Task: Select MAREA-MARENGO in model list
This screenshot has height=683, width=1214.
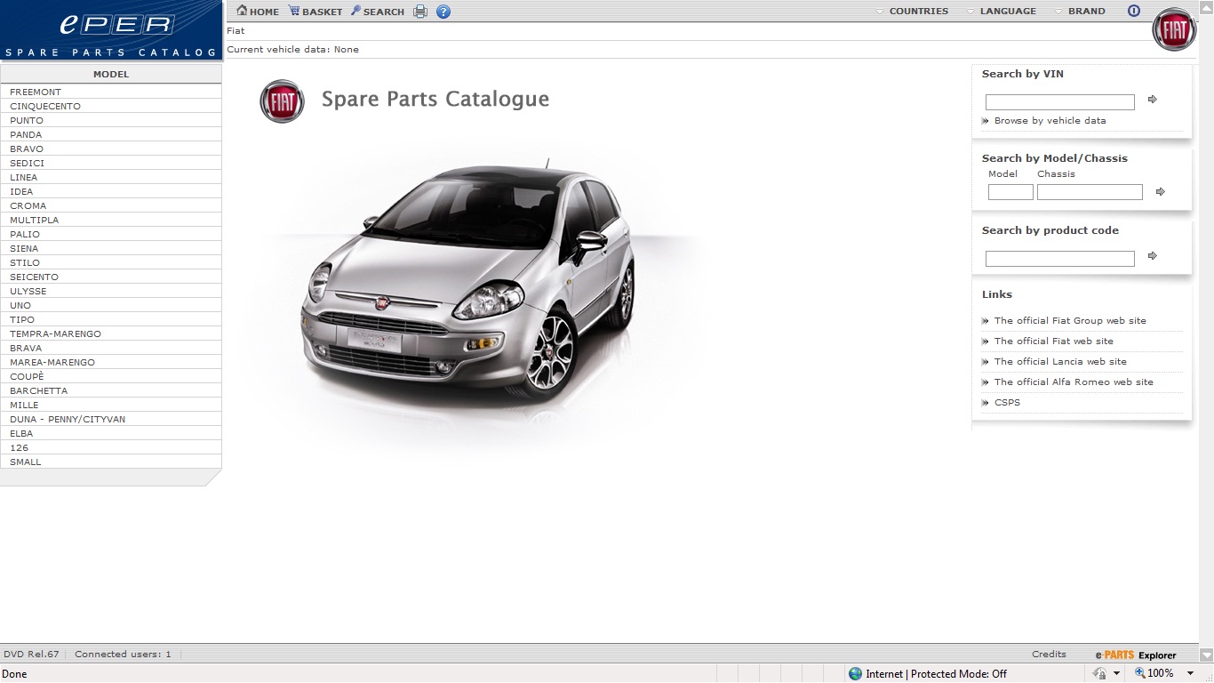Action: click(111, 362)
